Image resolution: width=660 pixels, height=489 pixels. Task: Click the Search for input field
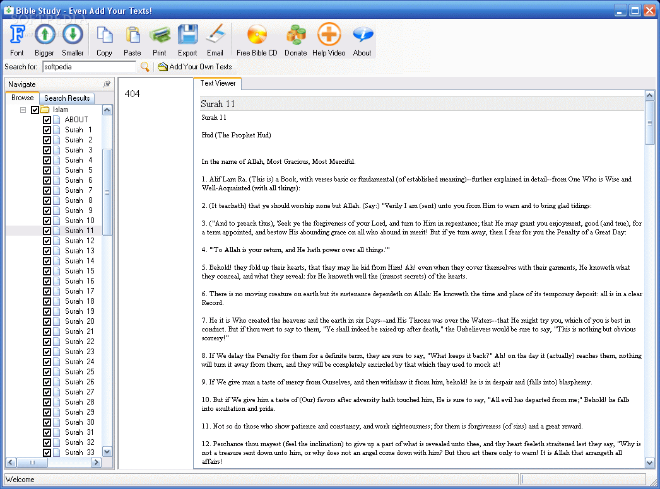click(89, 66)
